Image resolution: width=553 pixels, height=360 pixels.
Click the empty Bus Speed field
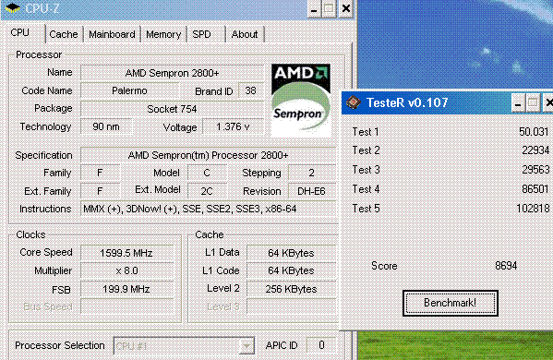pyautogui.click(x=127, y=306)
